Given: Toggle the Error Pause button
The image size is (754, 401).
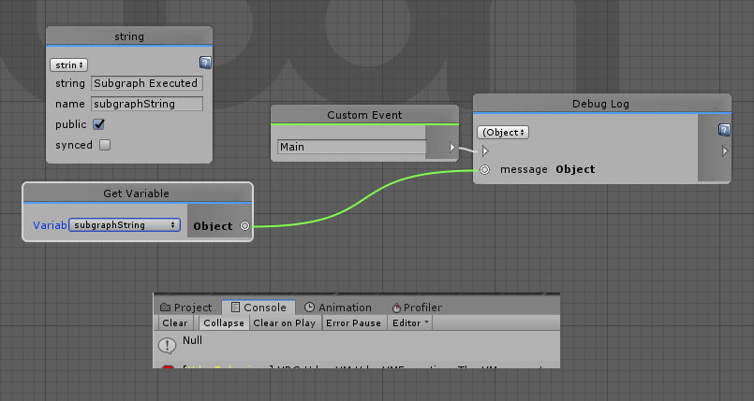Looking at the screenshot, I should tap(353, 323).
